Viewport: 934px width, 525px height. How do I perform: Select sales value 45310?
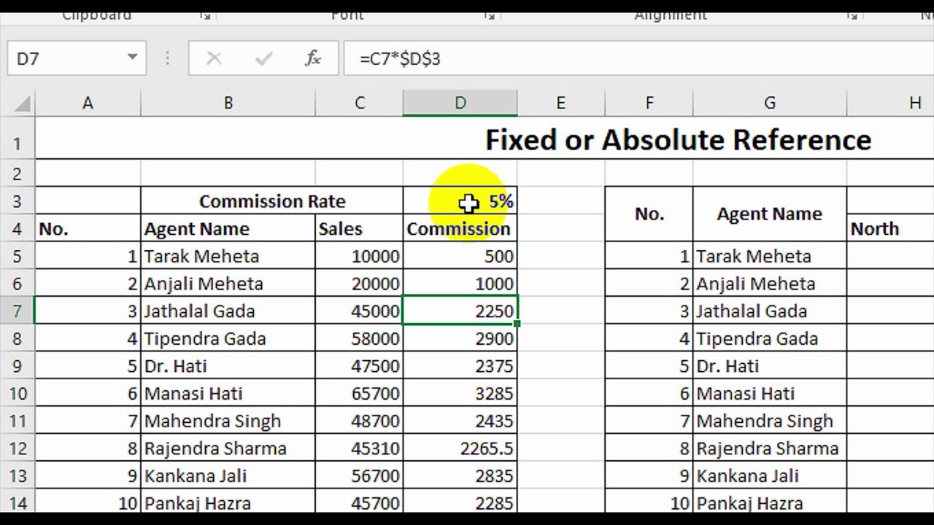point(359,449)
